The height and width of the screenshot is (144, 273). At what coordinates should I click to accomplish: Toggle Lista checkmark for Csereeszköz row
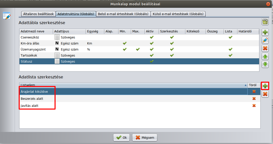230,37
